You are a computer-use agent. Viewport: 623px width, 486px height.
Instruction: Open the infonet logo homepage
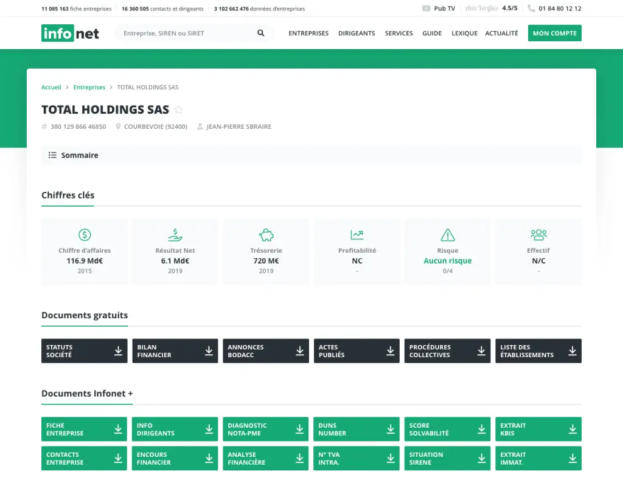click(71, 33)
